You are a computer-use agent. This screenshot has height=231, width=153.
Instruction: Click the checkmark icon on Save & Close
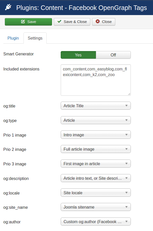click(59, 21)
